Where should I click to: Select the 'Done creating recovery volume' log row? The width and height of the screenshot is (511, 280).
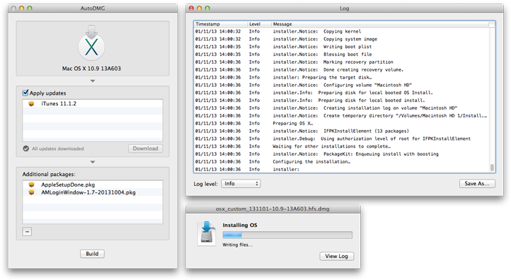(x=342, y=70)
